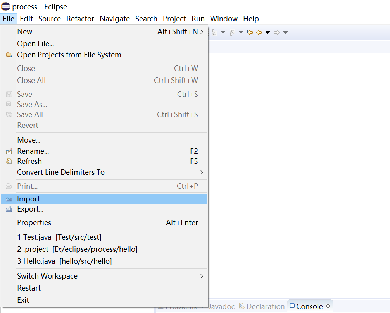
Task: Select Rename... menu entry
Action: tap(104, 151)
